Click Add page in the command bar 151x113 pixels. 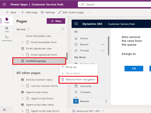coord(29,12)
